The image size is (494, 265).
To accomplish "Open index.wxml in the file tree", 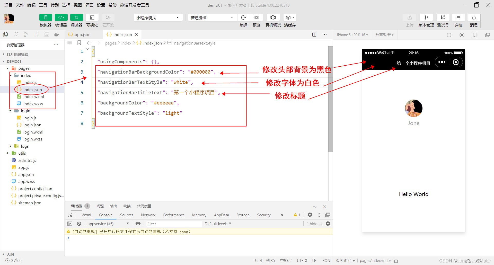I will [x=34, y=97].
